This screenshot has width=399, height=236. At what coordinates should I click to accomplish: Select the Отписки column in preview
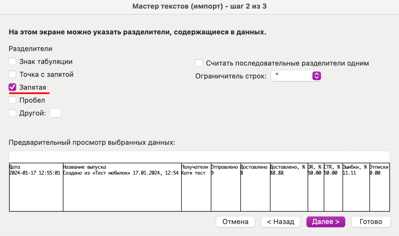coord(379,187)
